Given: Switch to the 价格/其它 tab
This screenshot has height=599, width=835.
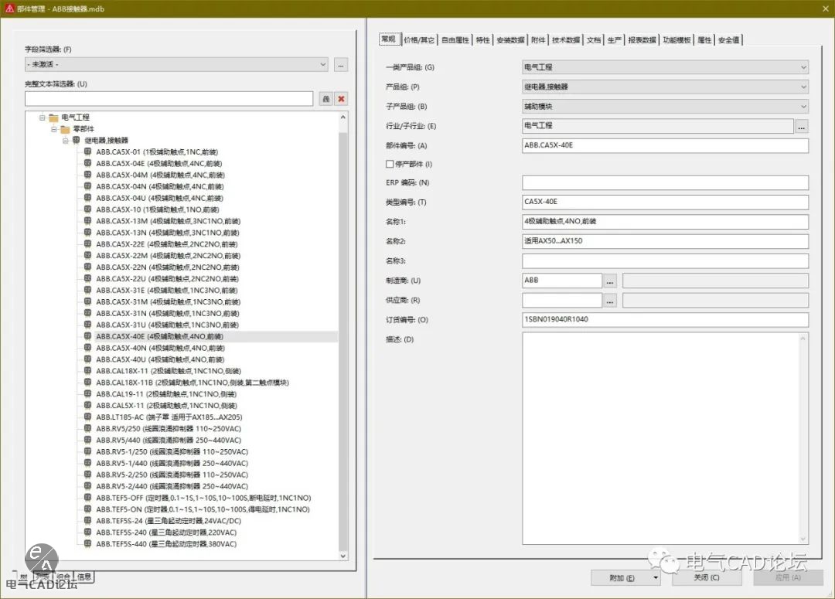Looking at the screenshot, I should tap(419, 40).
